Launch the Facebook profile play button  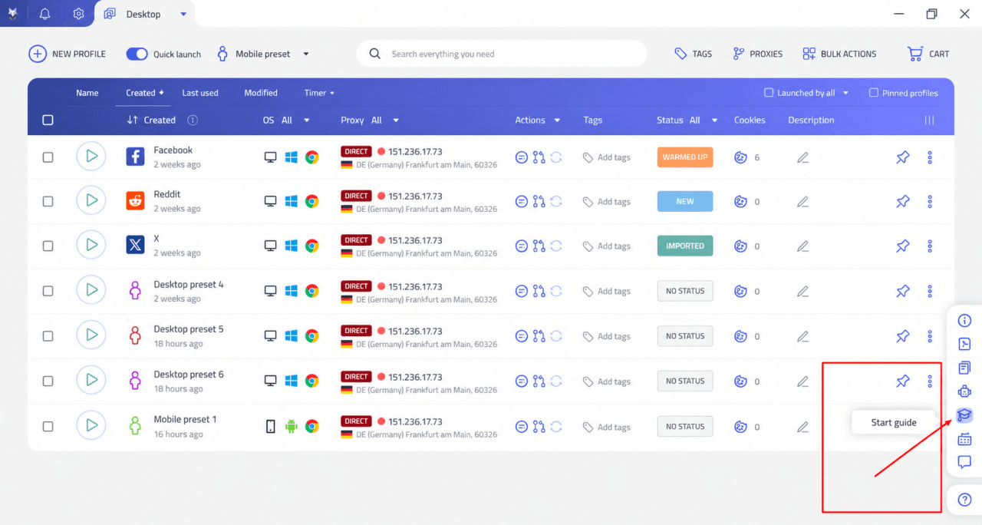point(91,157)
